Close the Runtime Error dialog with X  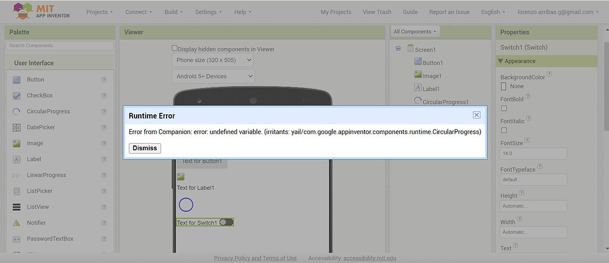(x=476, y=115)
